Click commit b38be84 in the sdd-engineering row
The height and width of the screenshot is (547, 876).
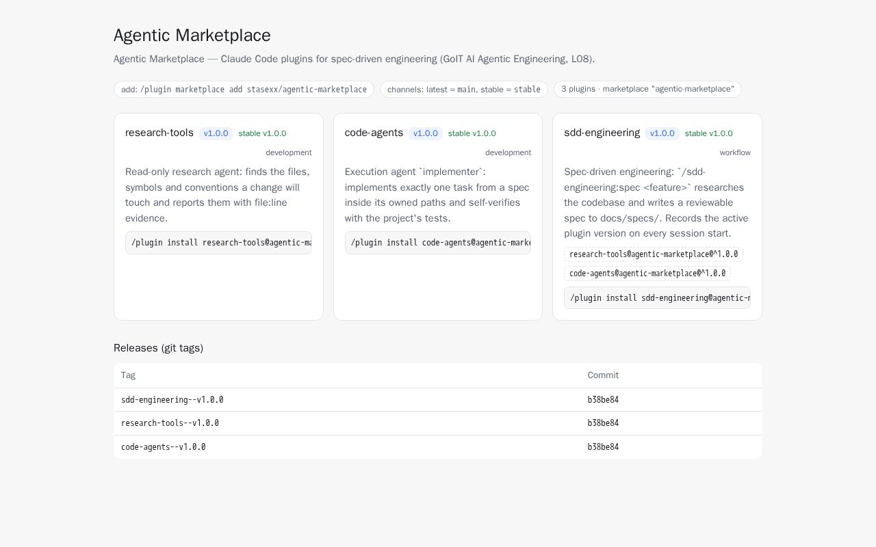click(603, 400)
